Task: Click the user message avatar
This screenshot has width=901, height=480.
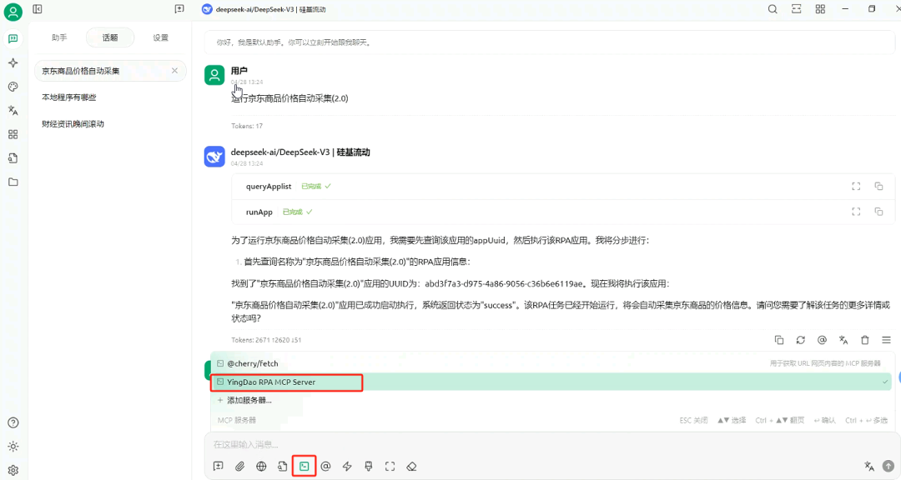Action: click(214, 75)
